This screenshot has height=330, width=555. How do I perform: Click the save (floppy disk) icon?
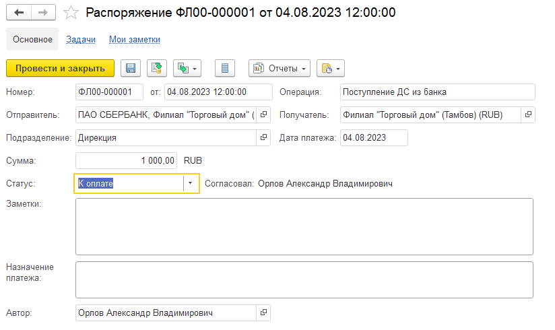pos(131,68)
